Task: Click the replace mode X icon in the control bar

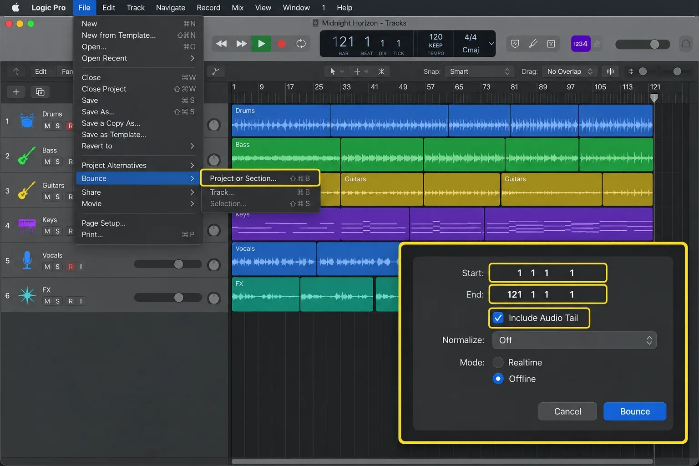Action: pos(551,44)
